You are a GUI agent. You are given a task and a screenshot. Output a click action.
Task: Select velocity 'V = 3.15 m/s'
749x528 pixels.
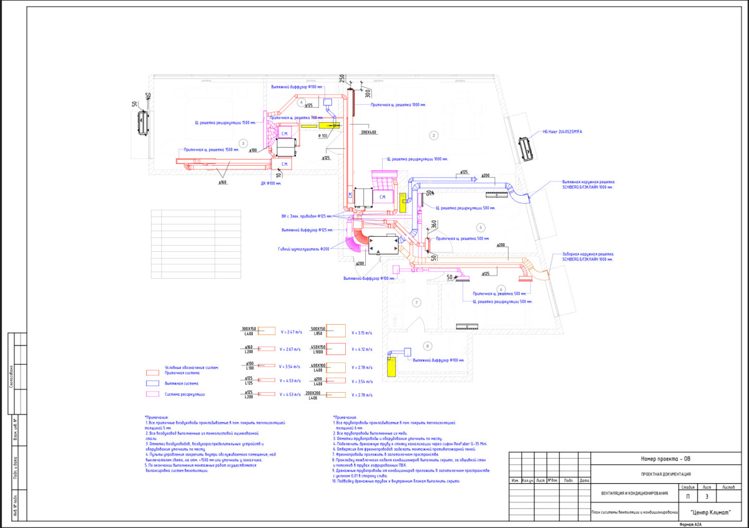point(361,333)
